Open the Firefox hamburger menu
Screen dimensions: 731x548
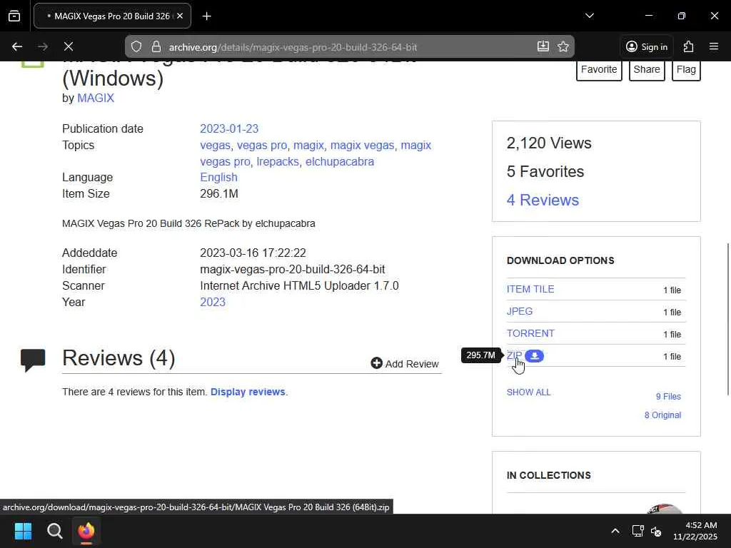(714, 46)
